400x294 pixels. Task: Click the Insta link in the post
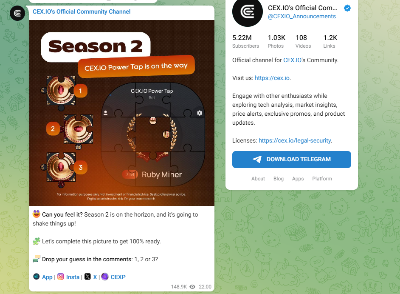tap(73, 277)
